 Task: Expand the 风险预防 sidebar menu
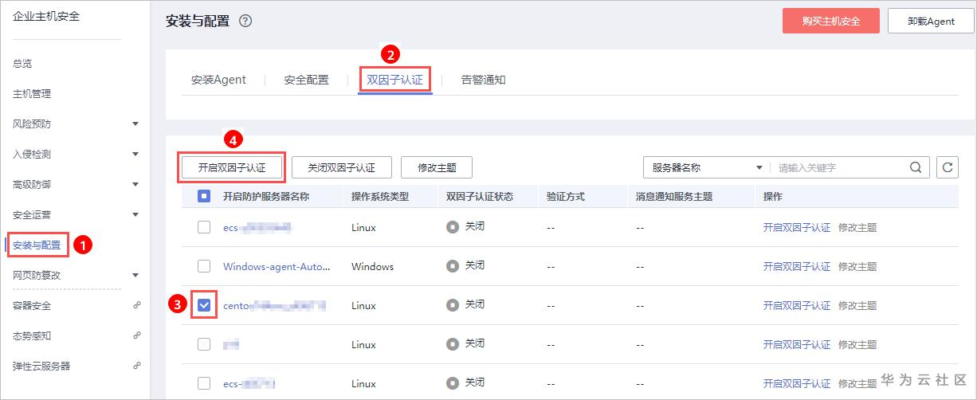tap(135, 124)
